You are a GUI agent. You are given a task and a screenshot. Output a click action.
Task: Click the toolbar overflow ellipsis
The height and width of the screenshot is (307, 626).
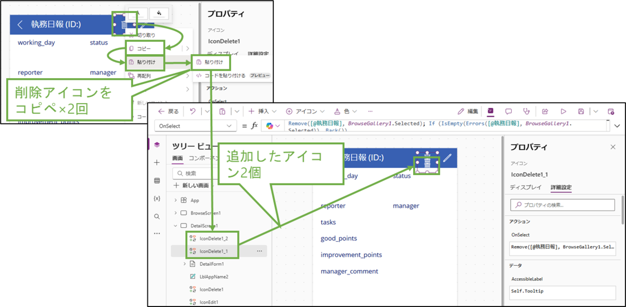pyautogui.click(x=370, y=111)
